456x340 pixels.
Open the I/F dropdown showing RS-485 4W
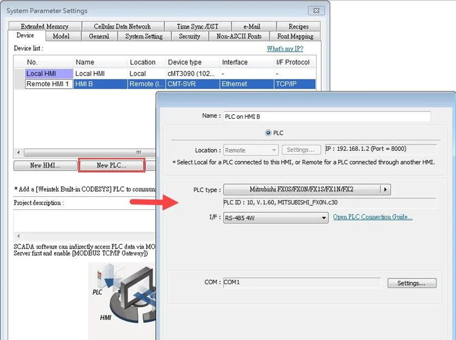pyautogui.click(x=276, y=218)
